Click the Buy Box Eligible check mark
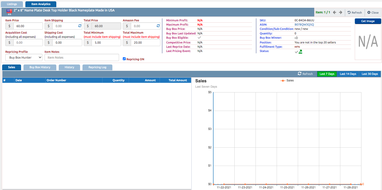The height and width of the screenshot is (190, 382). tap(199, 38)
